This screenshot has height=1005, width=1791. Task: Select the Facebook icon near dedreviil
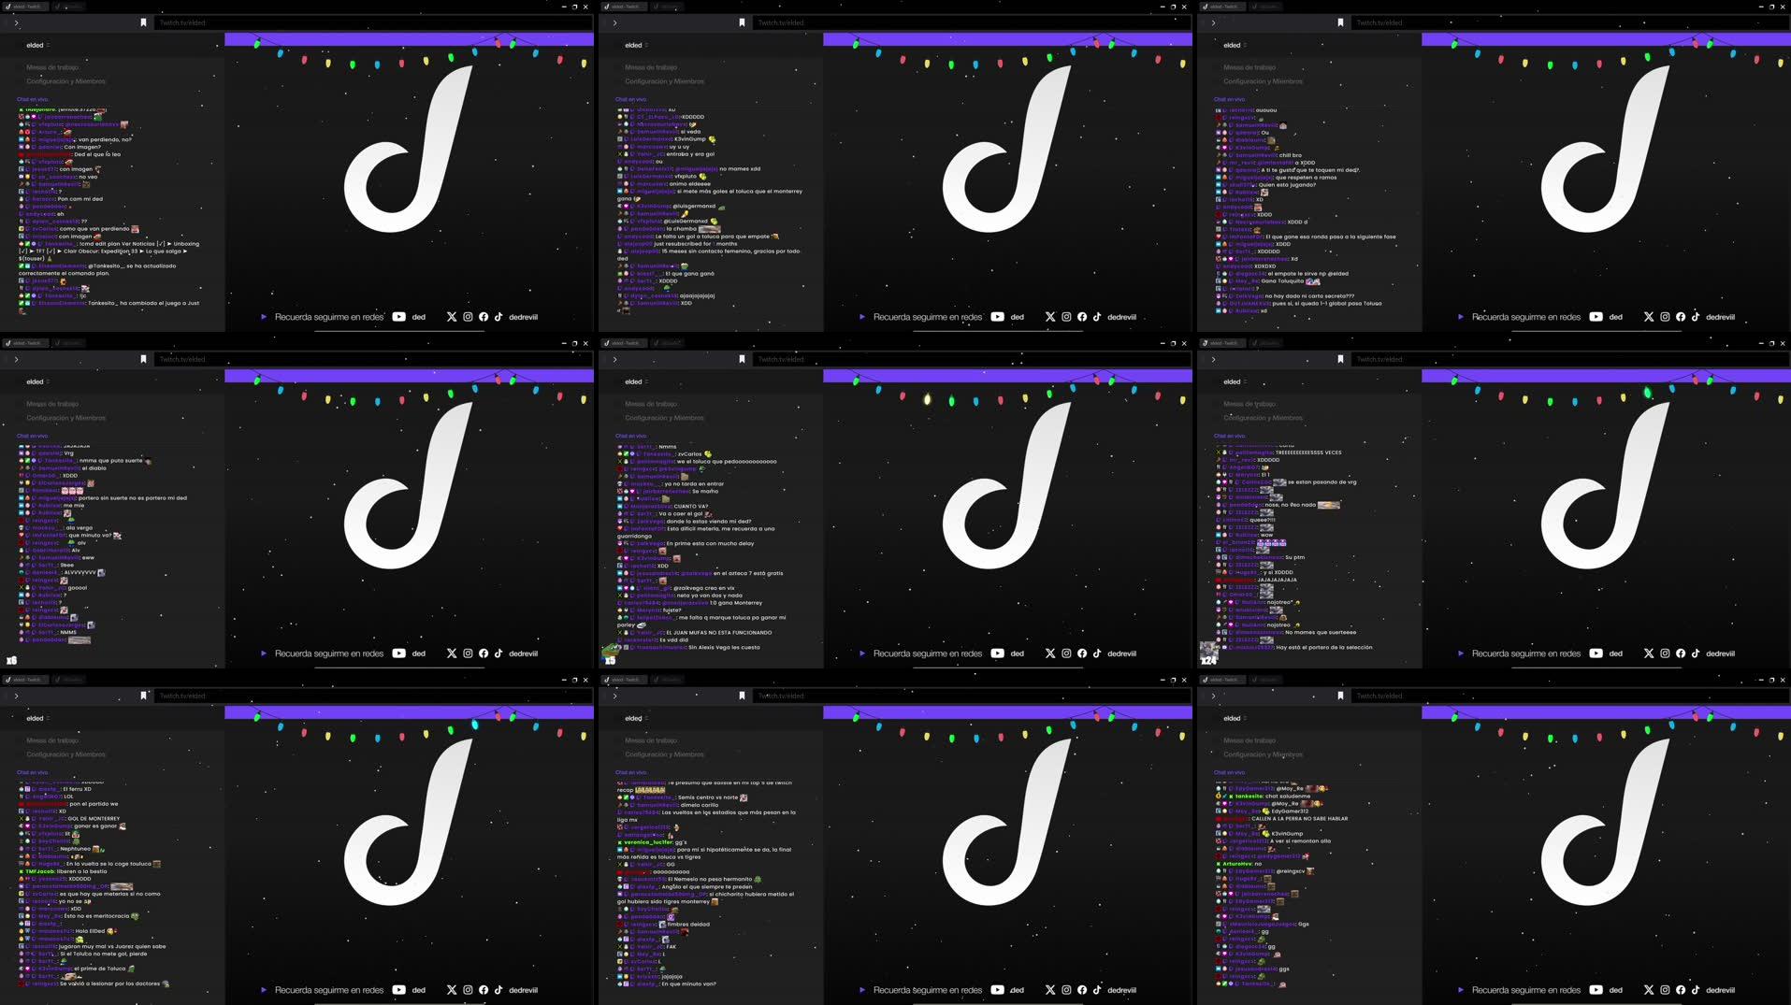click(x=484, y=316)
